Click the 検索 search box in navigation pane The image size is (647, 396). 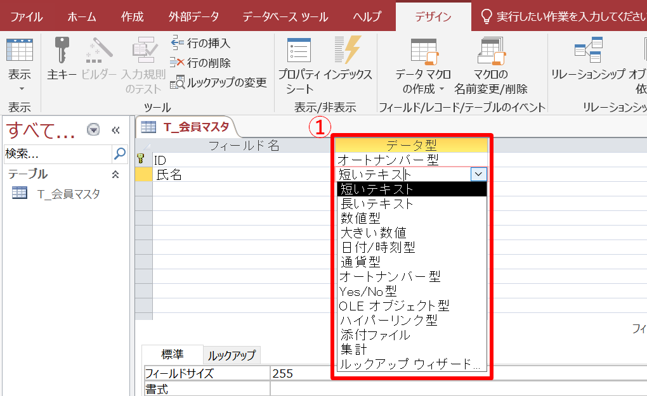[x=57, y=153]
